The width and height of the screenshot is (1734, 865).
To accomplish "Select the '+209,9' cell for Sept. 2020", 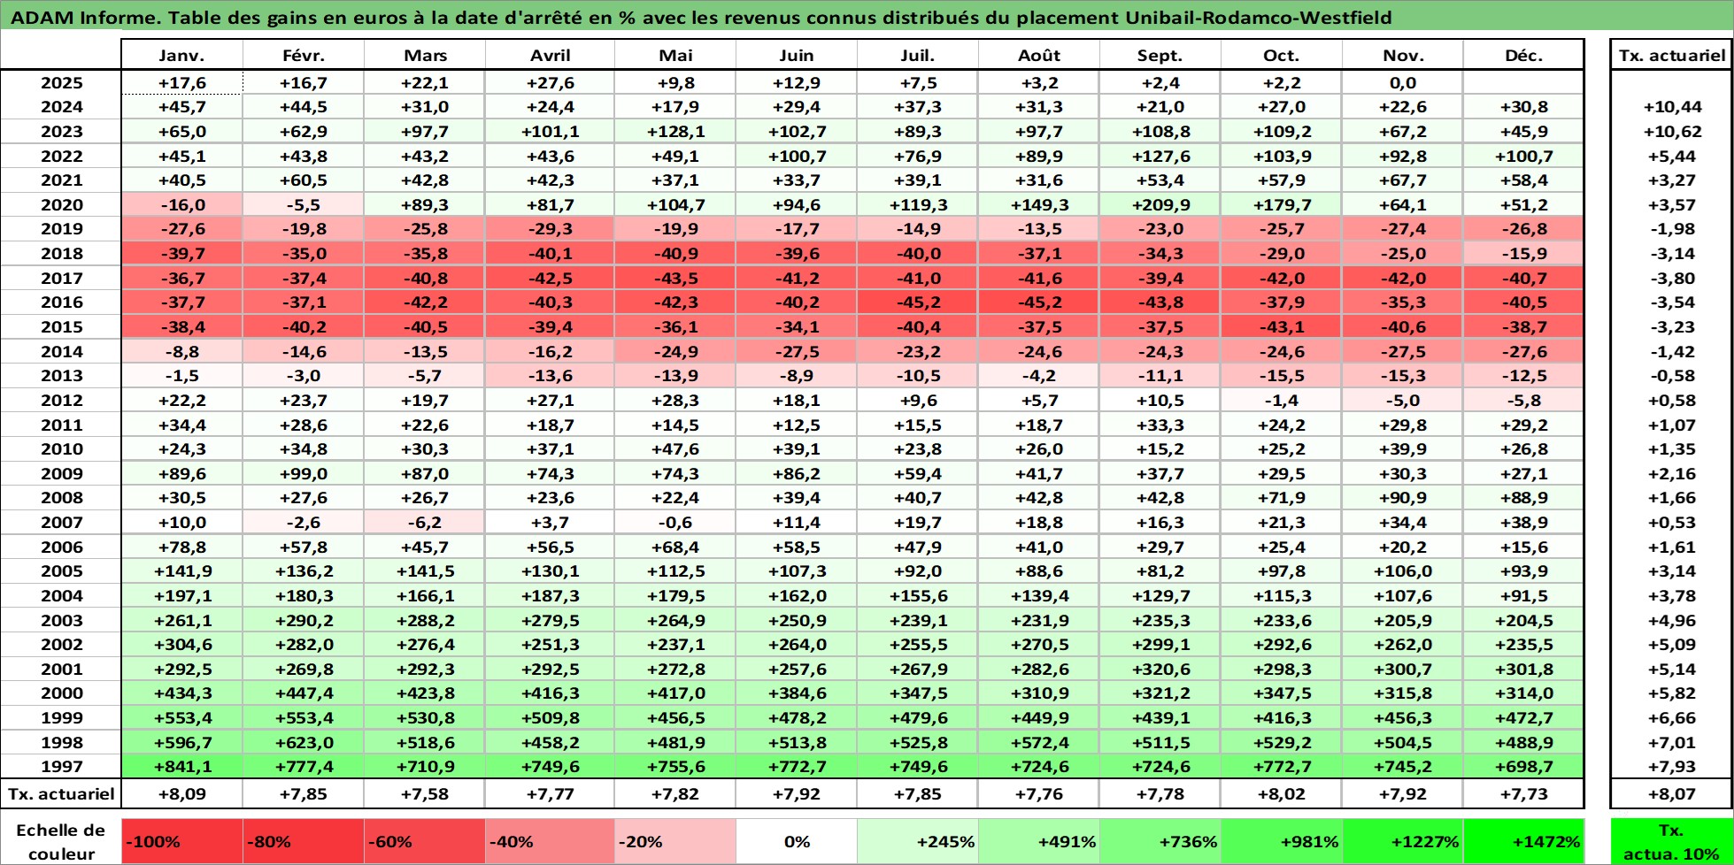I will click(x=1160, y=204).
